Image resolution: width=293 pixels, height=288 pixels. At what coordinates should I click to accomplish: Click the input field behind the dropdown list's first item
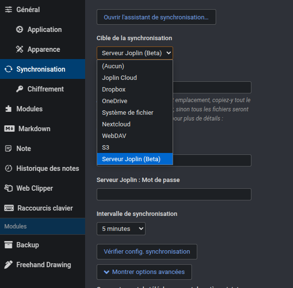point(212,87)
